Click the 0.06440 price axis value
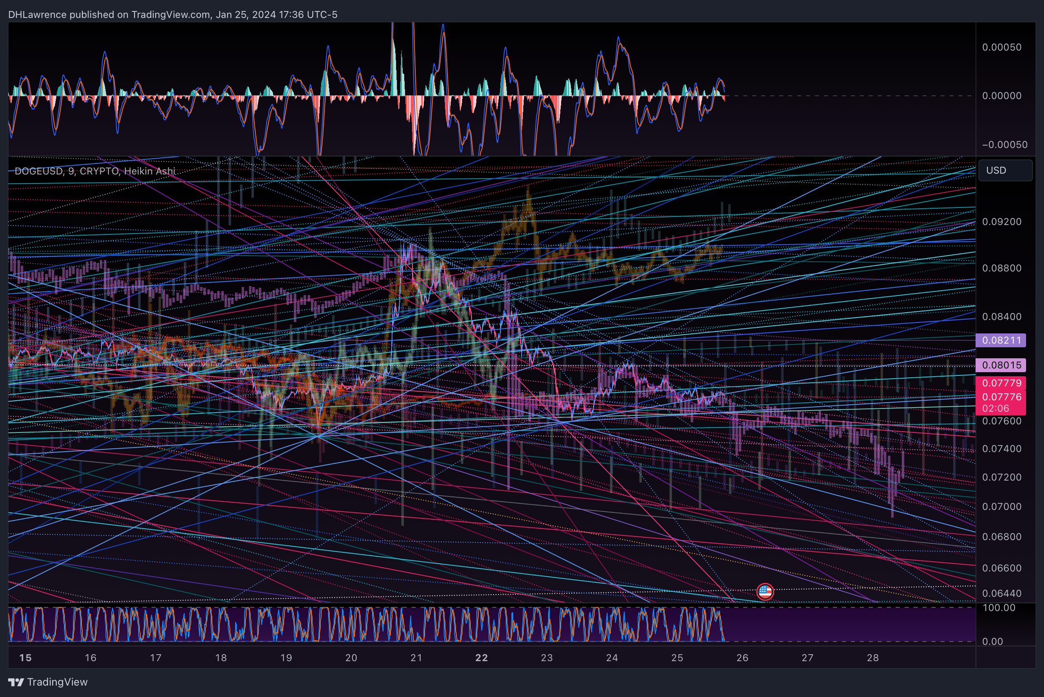This screenshot has width=1044, height=697. point(1002,593)
